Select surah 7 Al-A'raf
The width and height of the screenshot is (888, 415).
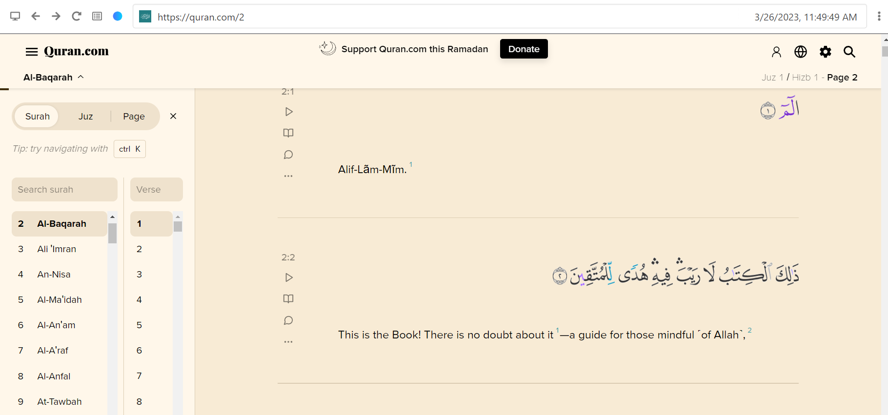[59, 350]
